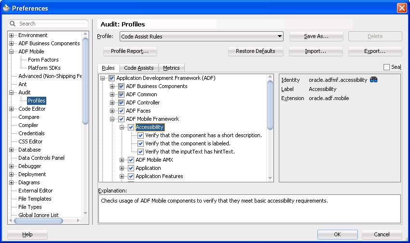Viewport: 410px width, 243px height.
Task: Select the Profiles tree item
Action: pyautogui.click(x=37, y=101)
